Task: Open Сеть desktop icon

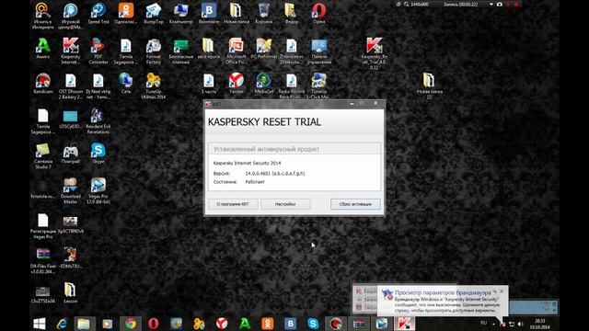Action: click(126, 83)
